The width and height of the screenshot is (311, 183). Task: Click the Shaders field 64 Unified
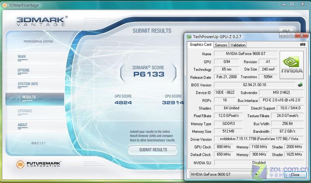(x=231, y=108)
